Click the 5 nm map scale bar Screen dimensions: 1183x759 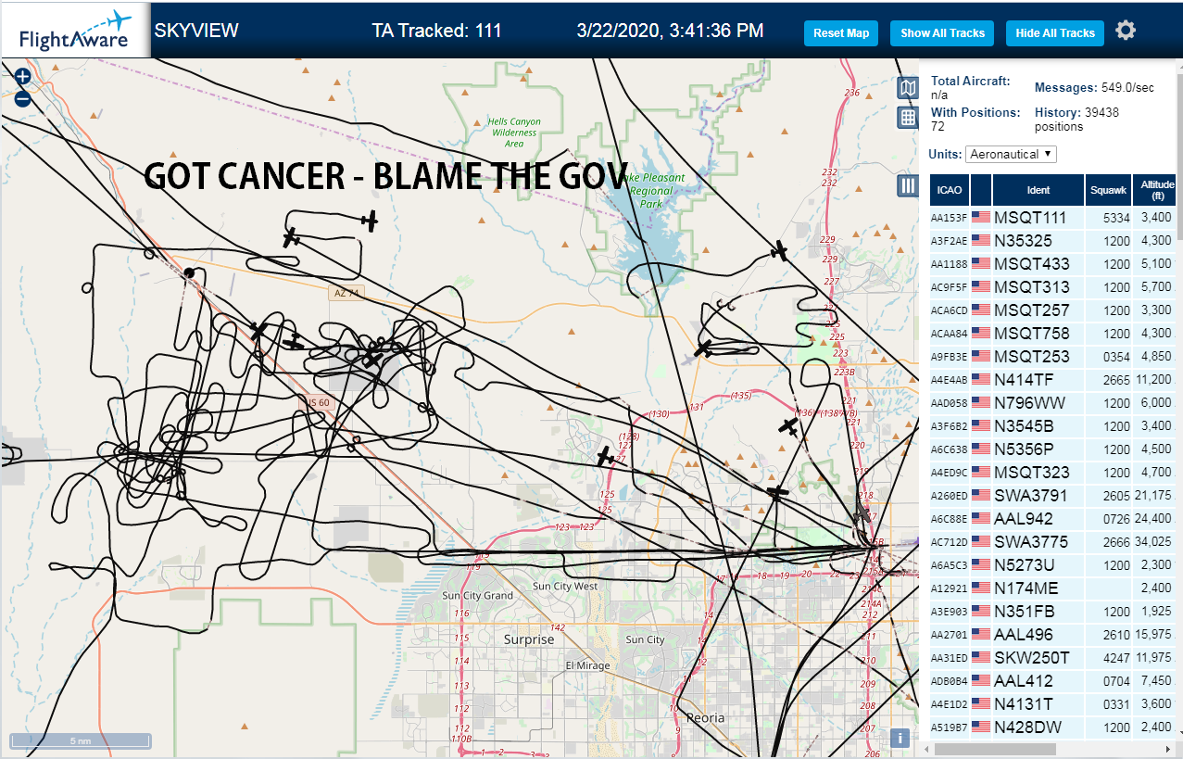80,741
